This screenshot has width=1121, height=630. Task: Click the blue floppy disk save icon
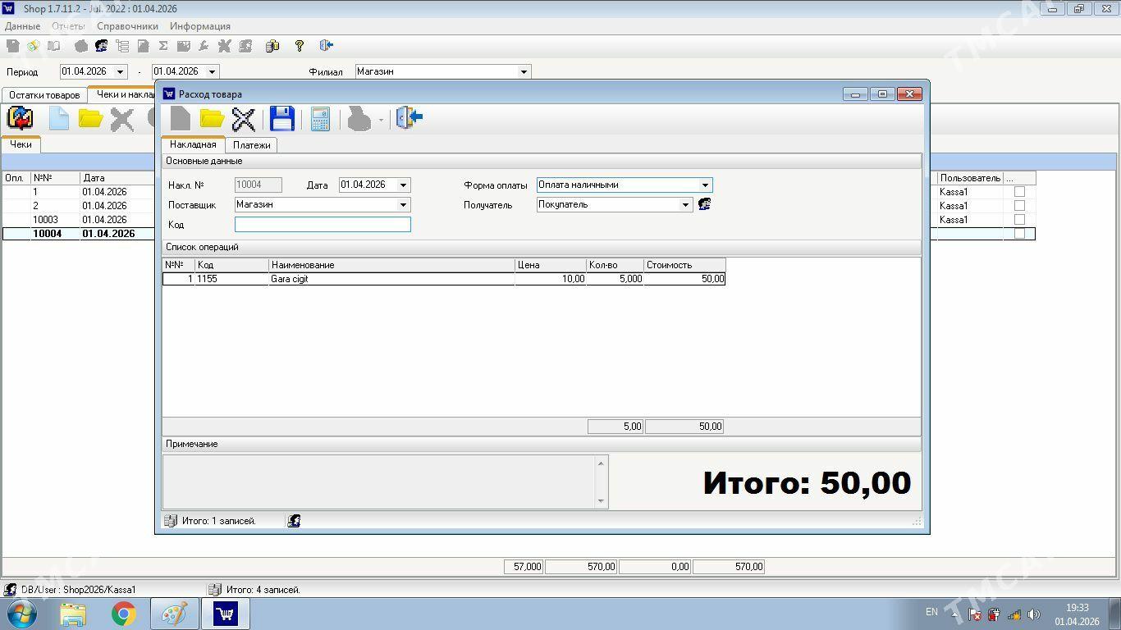tap(281, 119)
